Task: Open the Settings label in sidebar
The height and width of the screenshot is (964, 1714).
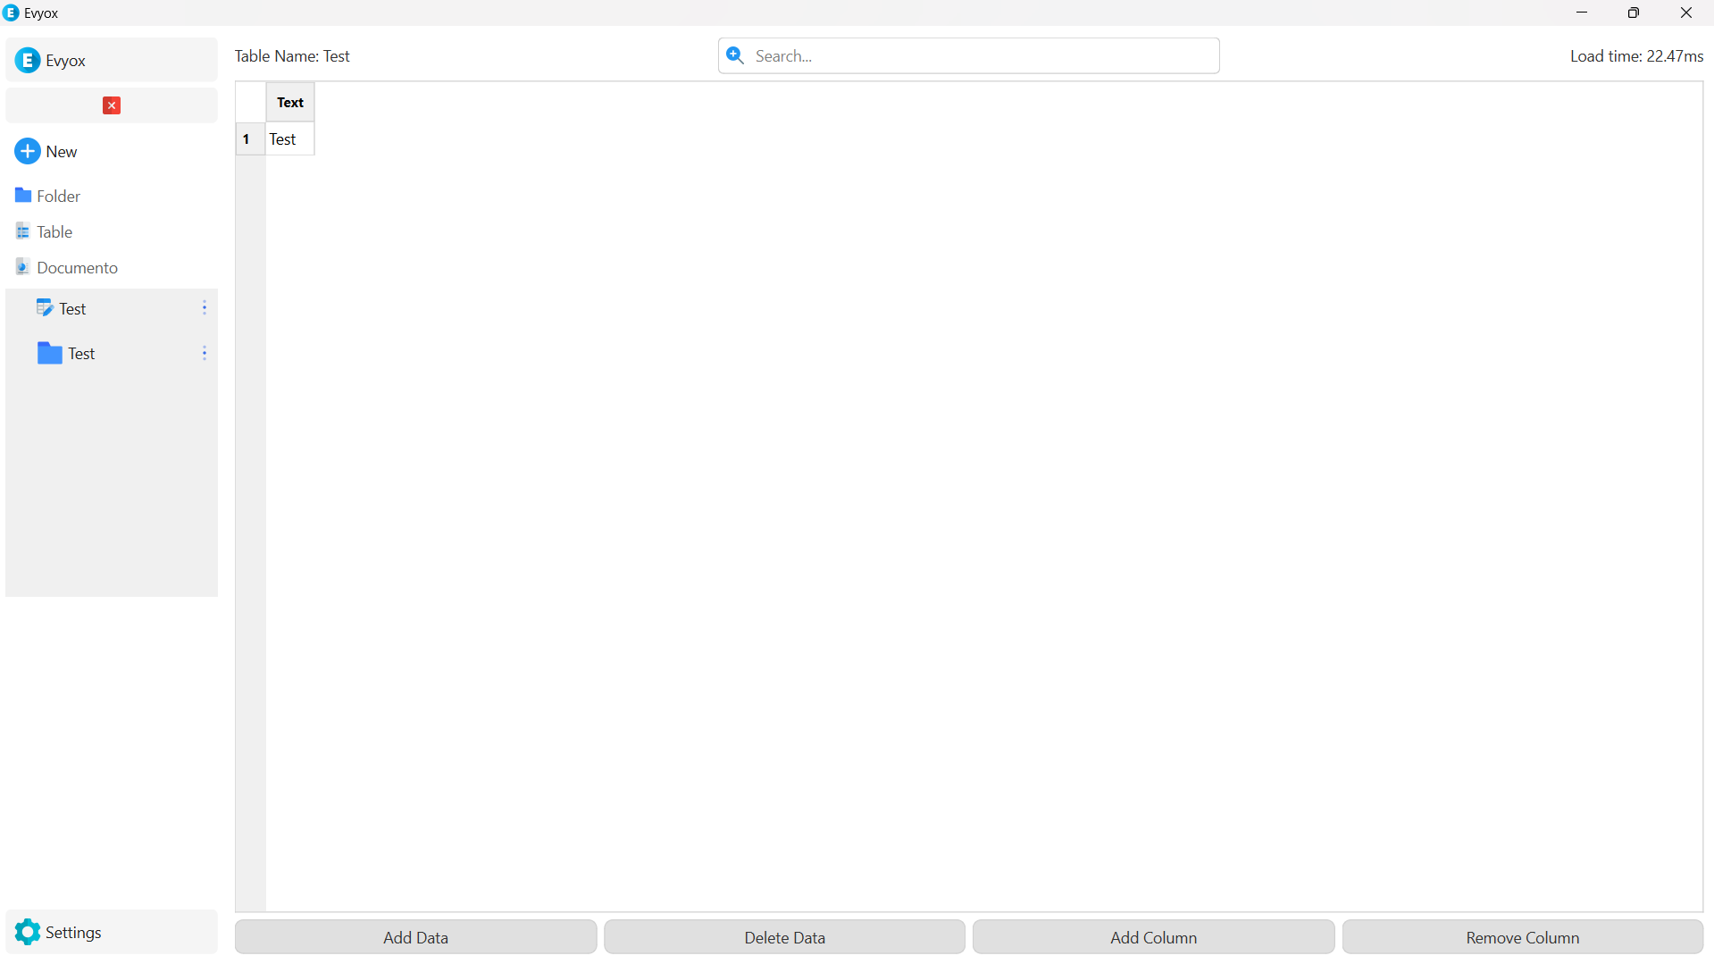Action: (x=73, y=932)
